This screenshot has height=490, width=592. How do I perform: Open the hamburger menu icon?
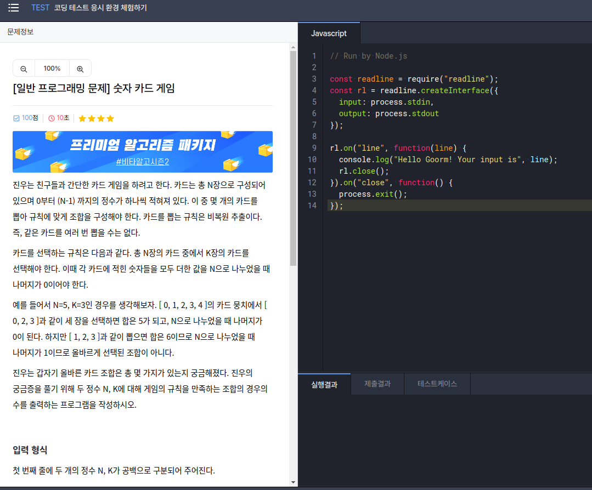[x=14, y=8]
